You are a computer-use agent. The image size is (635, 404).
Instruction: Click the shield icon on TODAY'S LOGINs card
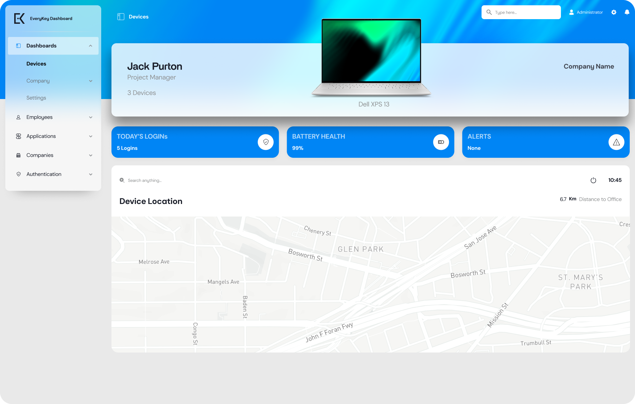click(x=266, y=142)
